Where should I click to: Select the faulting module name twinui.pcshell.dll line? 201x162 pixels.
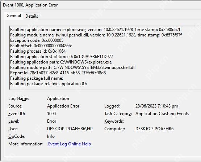[x=96, y=35]
